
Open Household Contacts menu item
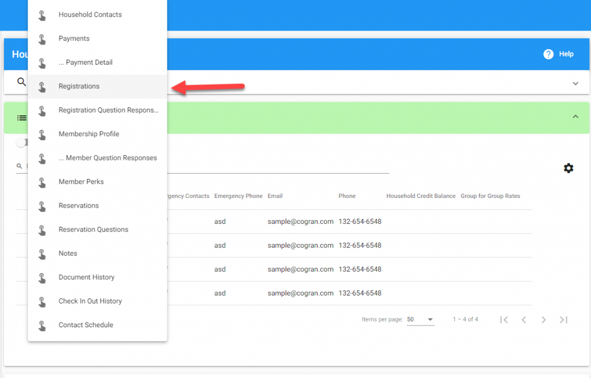(90, 15)
